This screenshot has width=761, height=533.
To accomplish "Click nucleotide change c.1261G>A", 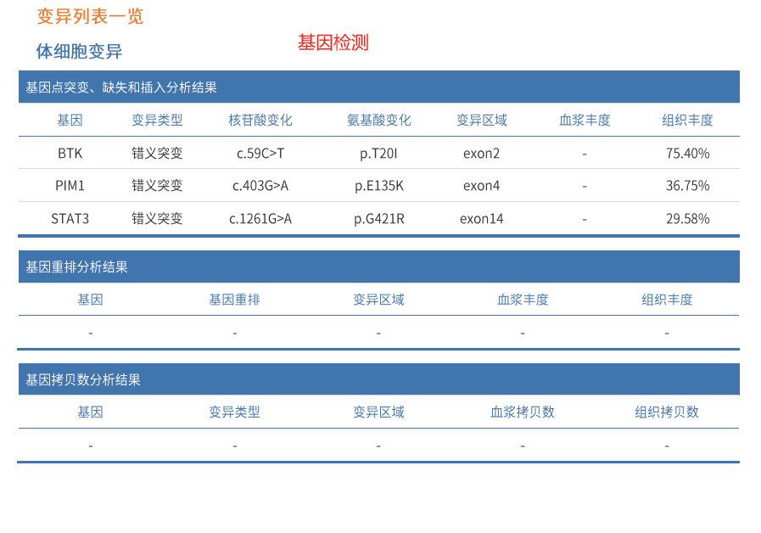I will [x=260, y=219].
